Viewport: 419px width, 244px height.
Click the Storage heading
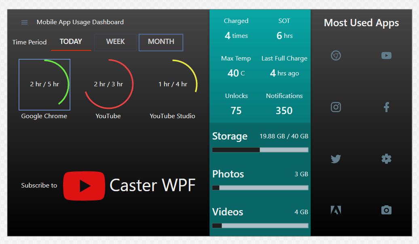click(230, 136)
